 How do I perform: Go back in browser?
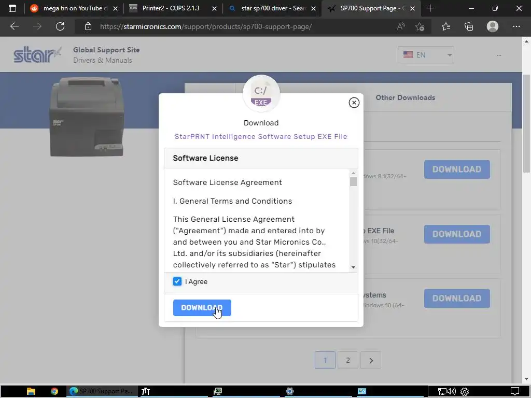tap(14, 26)
